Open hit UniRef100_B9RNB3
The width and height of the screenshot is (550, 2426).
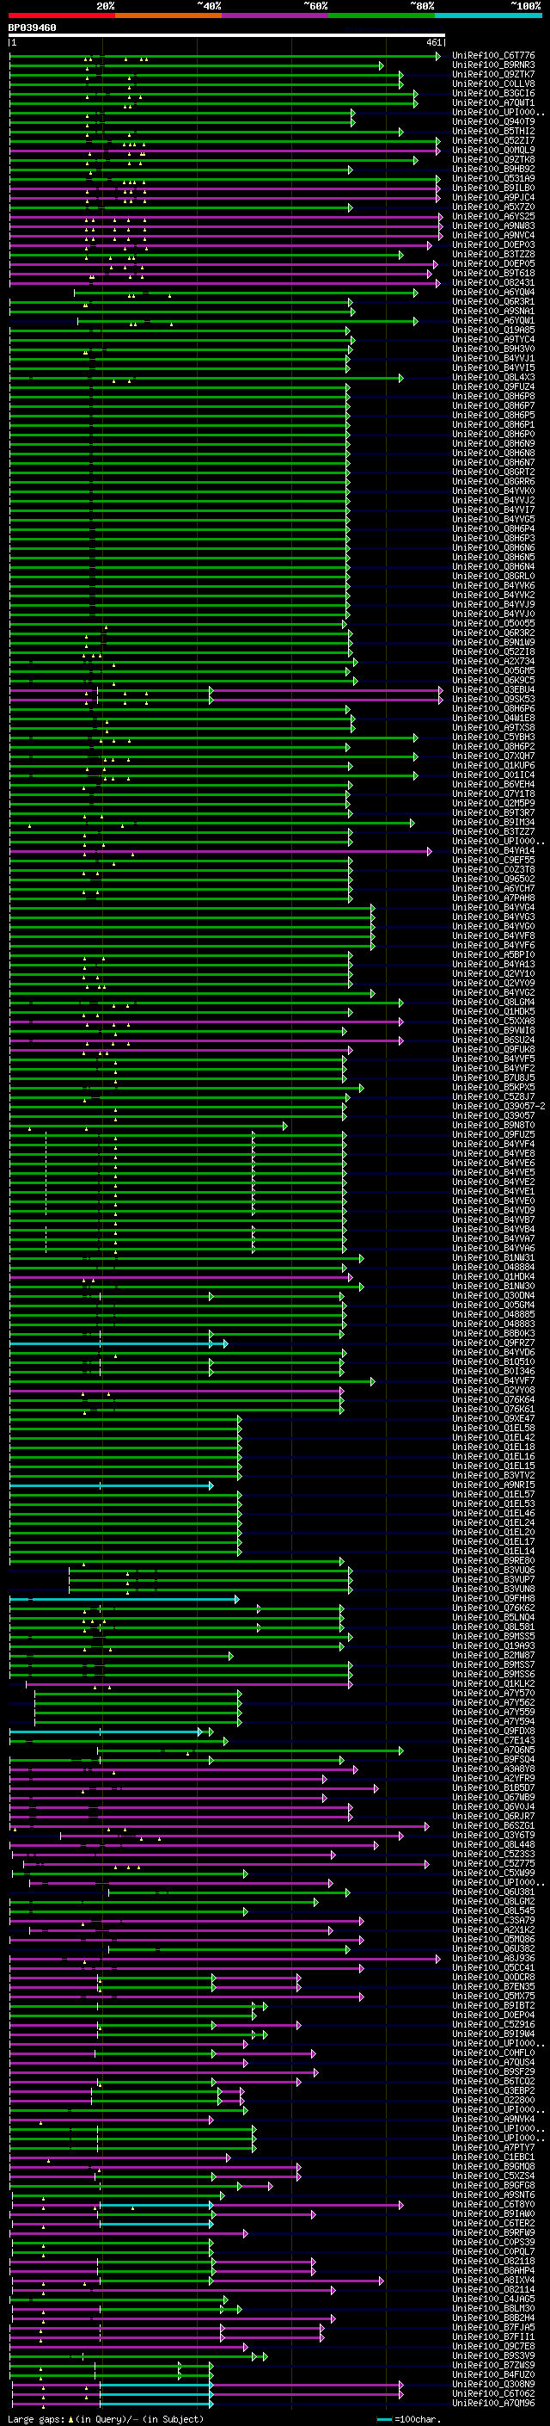(x=493, y=65)
